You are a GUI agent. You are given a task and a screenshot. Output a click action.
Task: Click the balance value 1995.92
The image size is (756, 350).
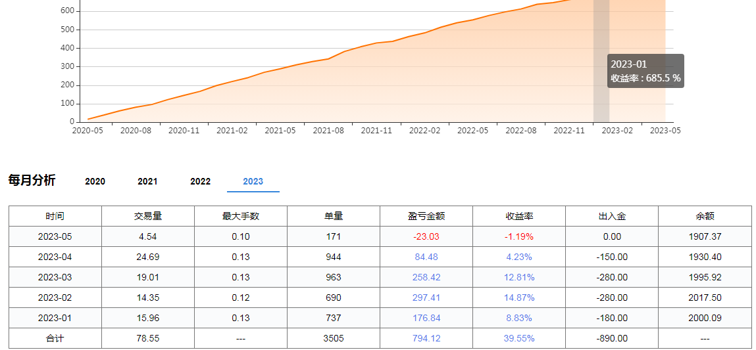[705, 277]
